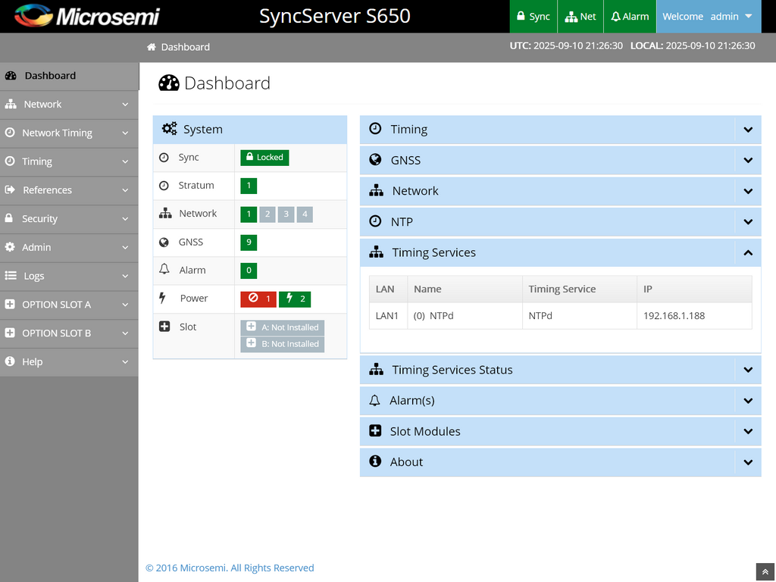
Task: Click the Help info icon in sidebar
Action: coord(9,361)
